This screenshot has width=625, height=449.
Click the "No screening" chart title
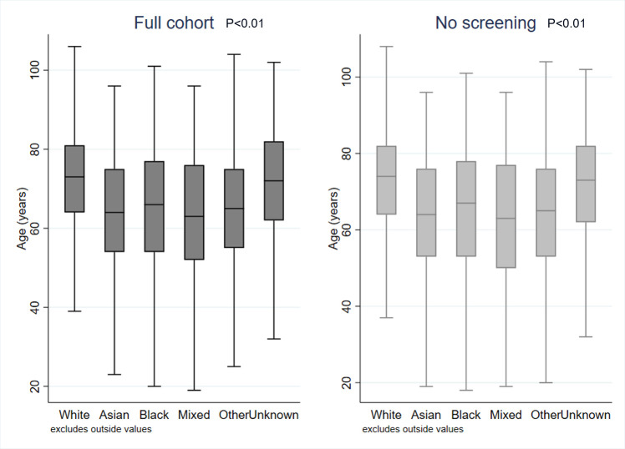(485, 23)
